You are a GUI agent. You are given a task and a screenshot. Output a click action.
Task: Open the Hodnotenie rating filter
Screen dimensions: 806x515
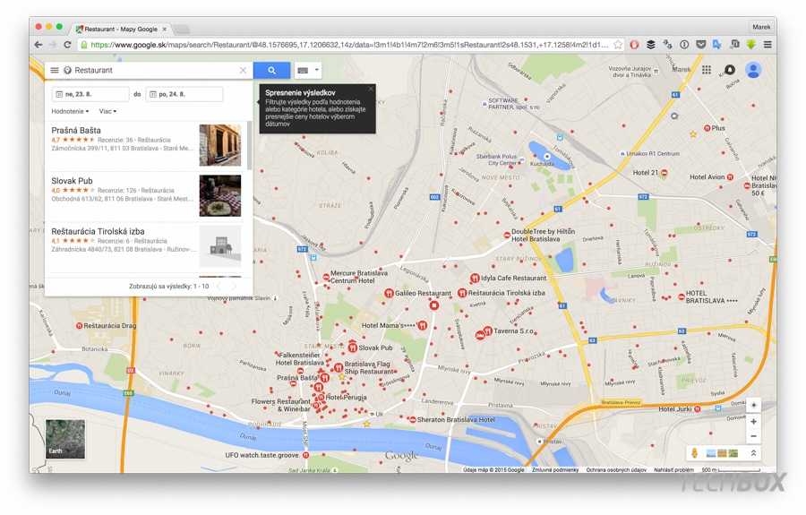(x=70, y=111)
